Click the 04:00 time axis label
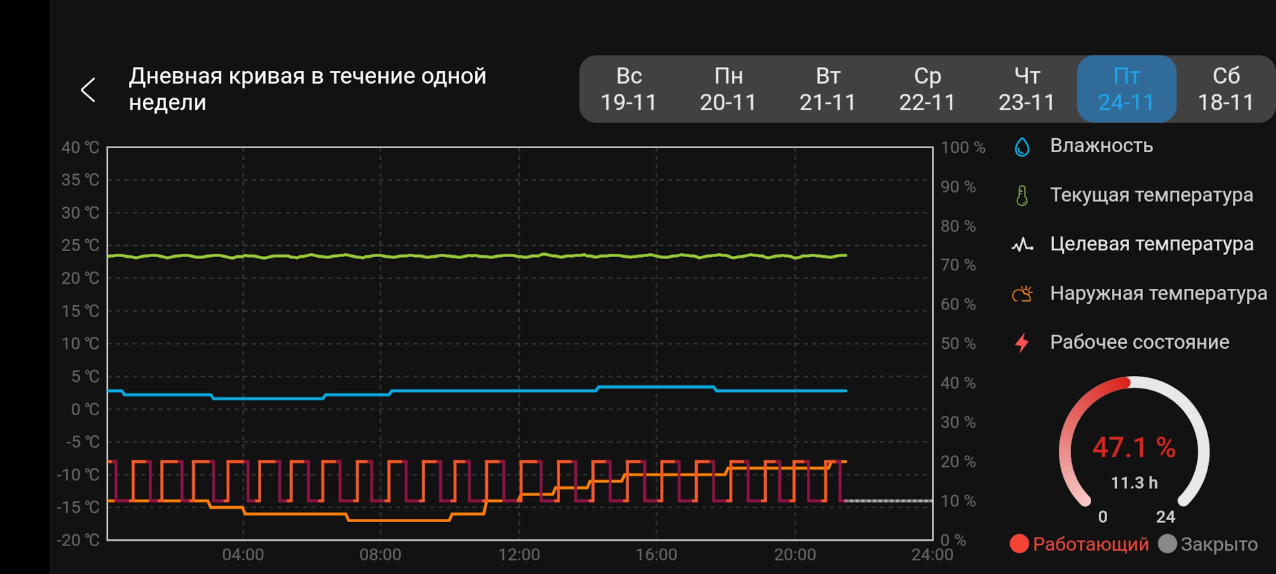This screenshot has width=1276, height=574. (x=243, y=555)
